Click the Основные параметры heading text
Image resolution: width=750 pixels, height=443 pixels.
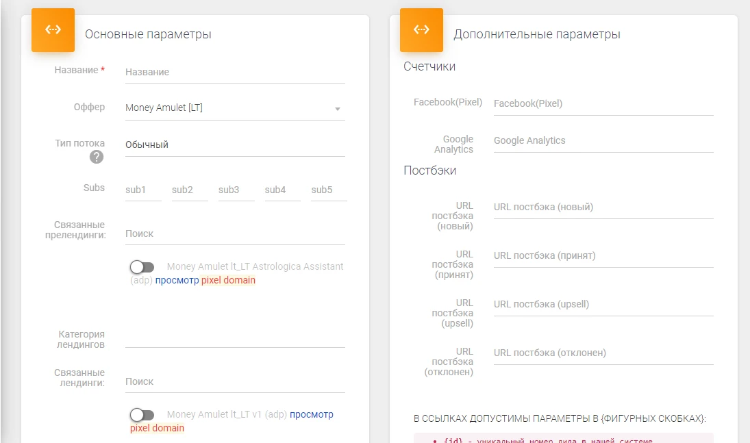click(x=148, y=34)
